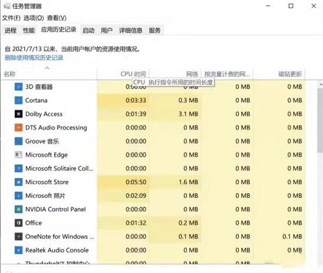The image size is (323, 273).
Task: Click the Realtek Audio Console name
Action: (57, 250)
